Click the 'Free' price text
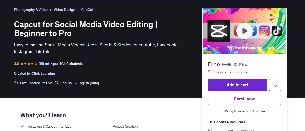 pyautogui.click(x=214, y=64)
